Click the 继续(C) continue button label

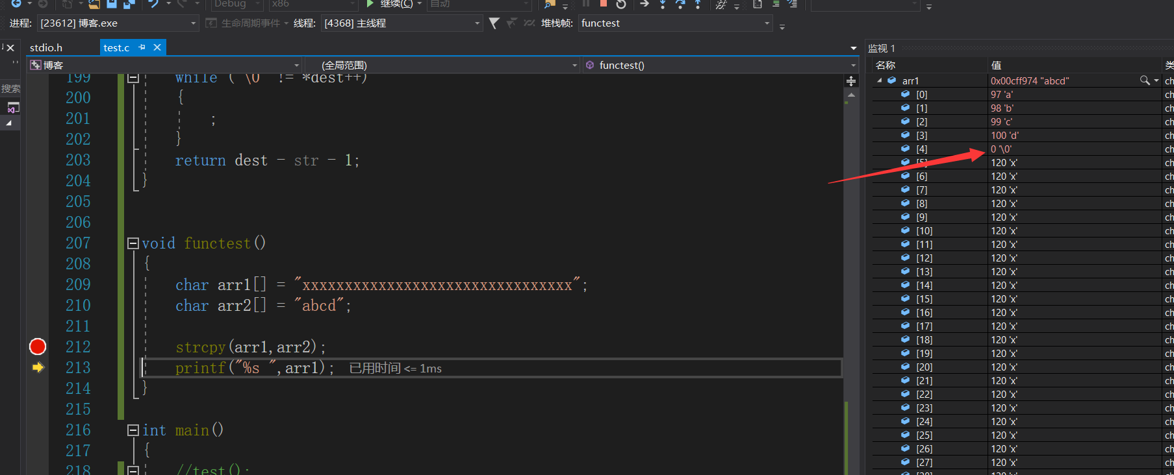tap(396, 4)
